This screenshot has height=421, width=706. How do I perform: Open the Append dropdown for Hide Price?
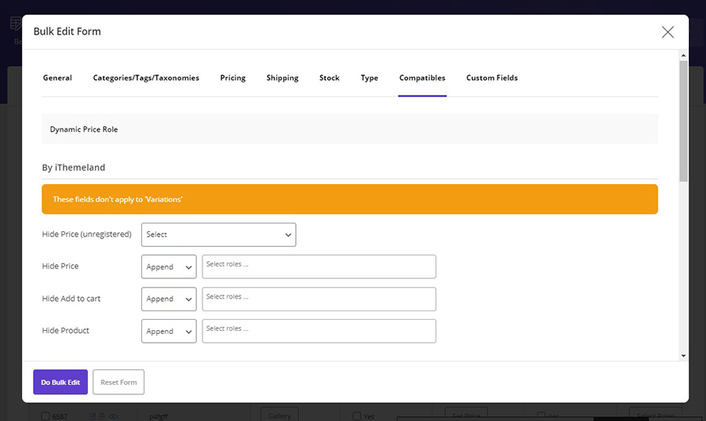169,267
